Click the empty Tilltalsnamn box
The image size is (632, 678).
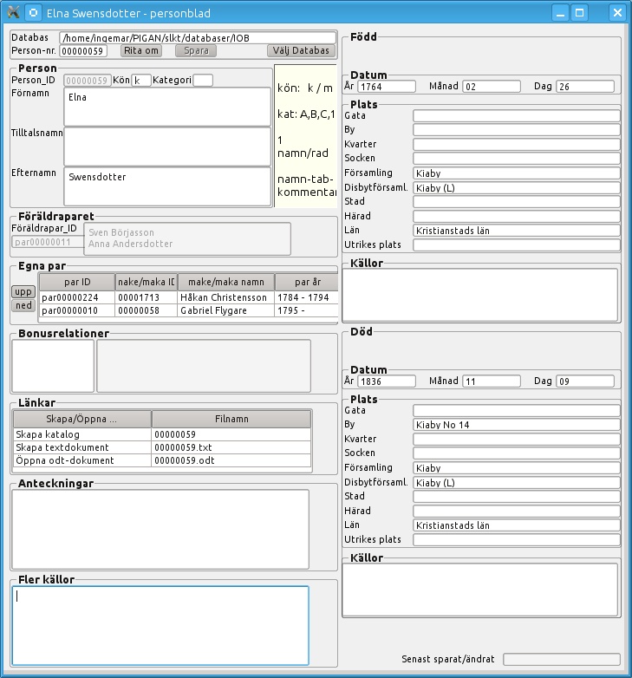167,147
